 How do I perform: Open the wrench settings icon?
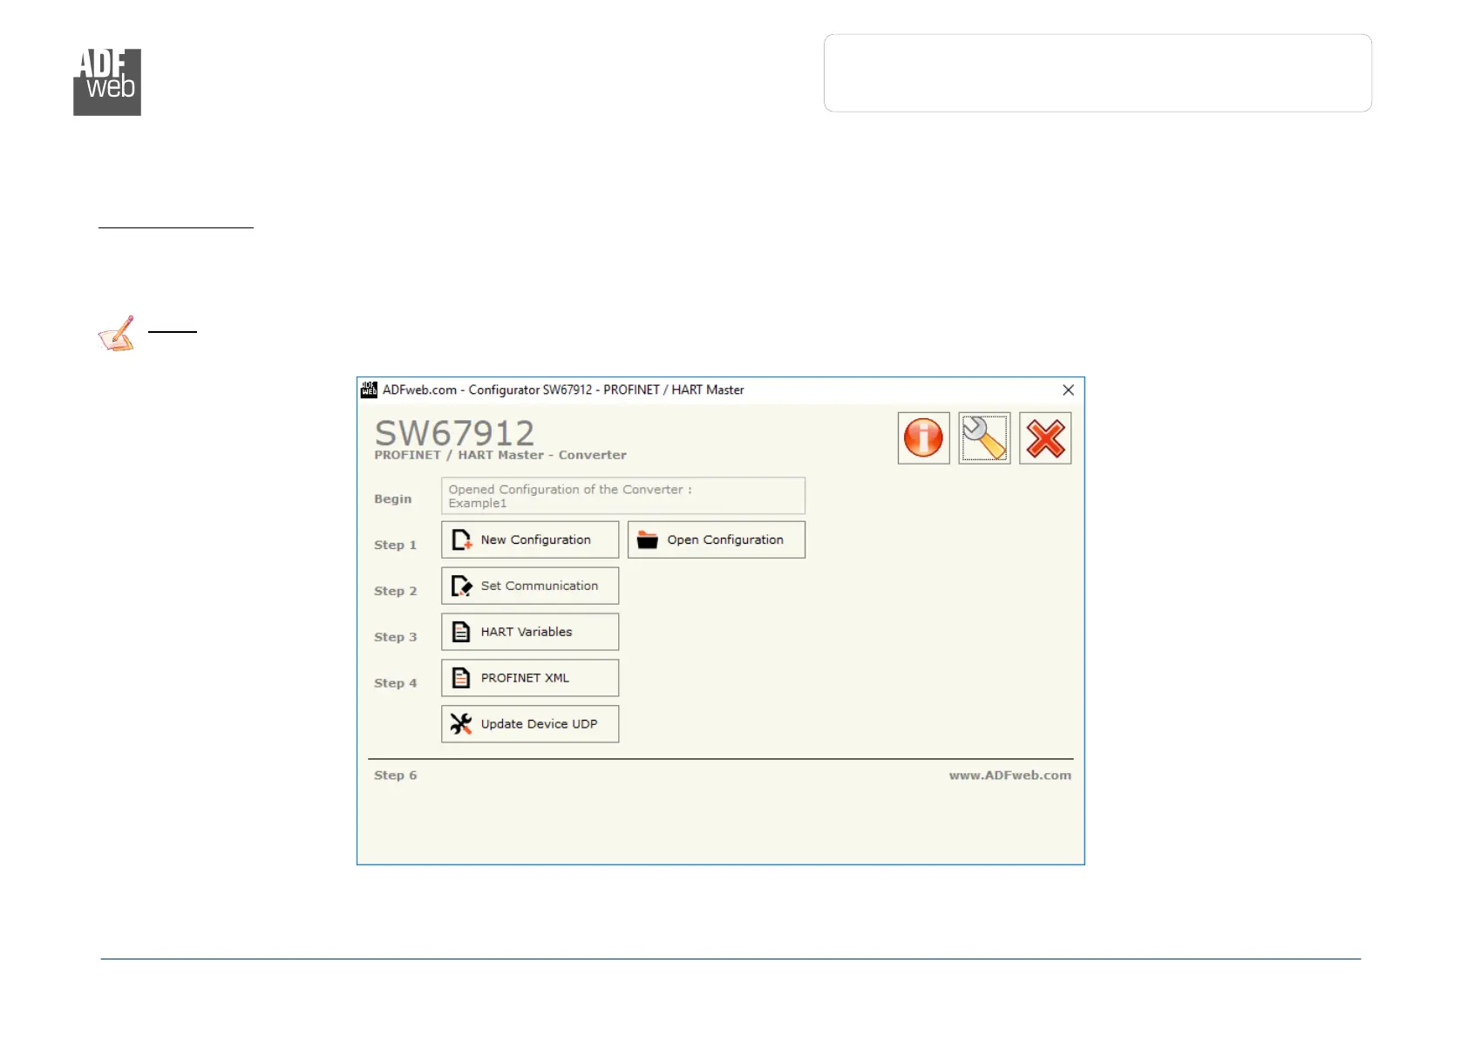(x=984, y=438)
